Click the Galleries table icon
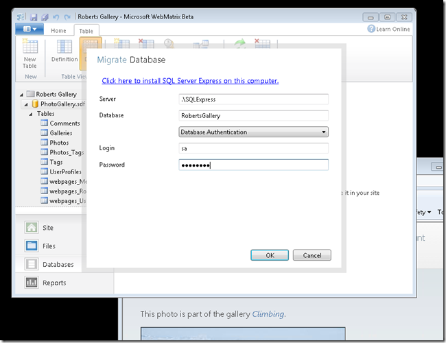The image size is (446, 343). click(x=44, y=133)
